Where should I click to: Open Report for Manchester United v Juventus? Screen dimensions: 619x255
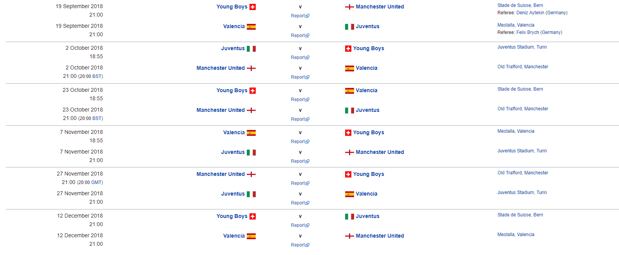pyautogui.click(x=300, y=119)
